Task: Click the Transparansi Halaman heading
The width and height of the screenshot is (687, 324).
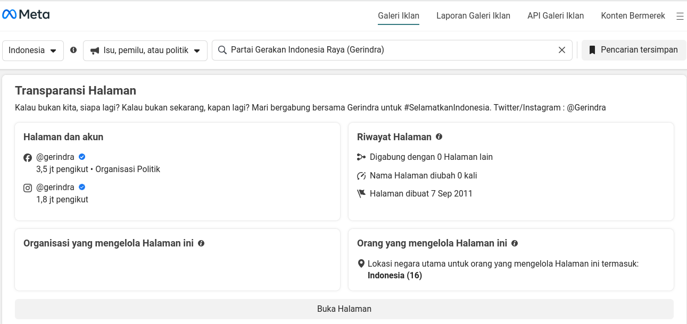Action: (x=76, y=90)
